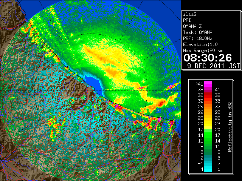
Task: Click the red echo cell east of radar offshore
Action: pos(161,103)
